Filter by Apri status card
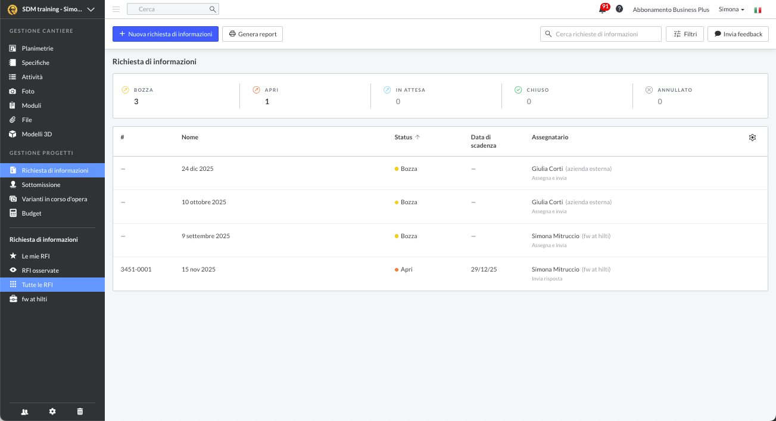 (x=305, y=96)
